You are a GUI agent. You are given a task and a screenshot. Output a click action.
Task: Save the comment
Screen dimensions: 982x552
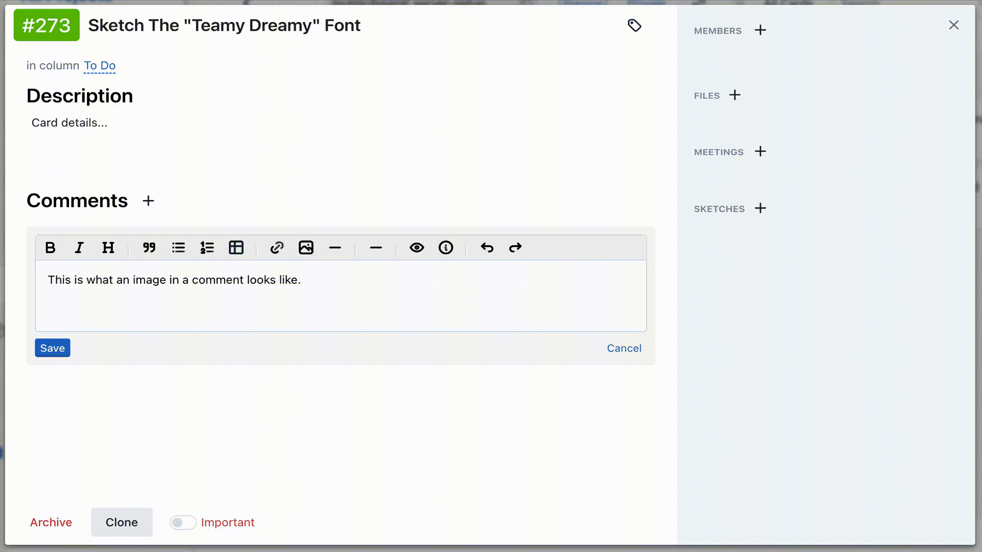click(53, 348)
